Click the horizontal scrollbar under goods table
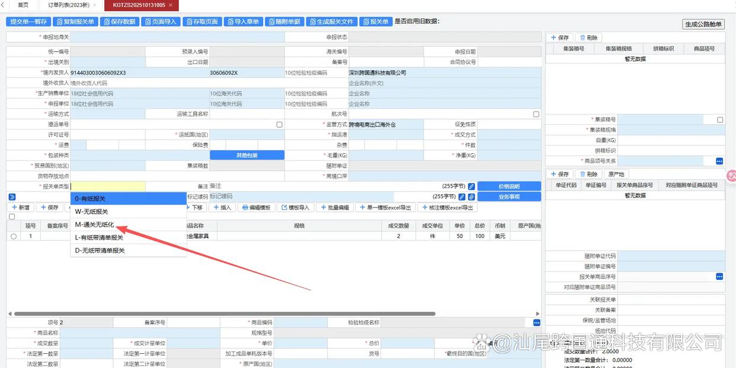This screenshot has height=368, width=736. [x=225, y=314]
